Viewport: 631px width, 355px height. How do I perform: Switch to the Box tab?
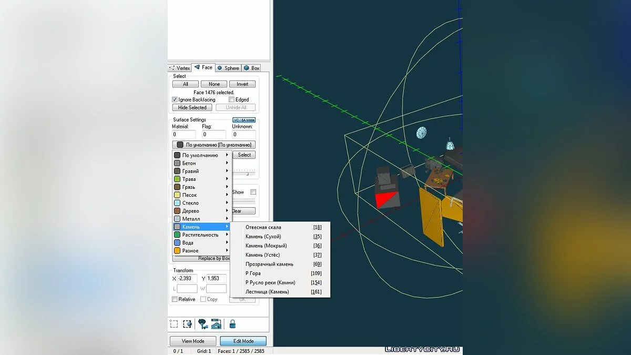tap(252, 68)
